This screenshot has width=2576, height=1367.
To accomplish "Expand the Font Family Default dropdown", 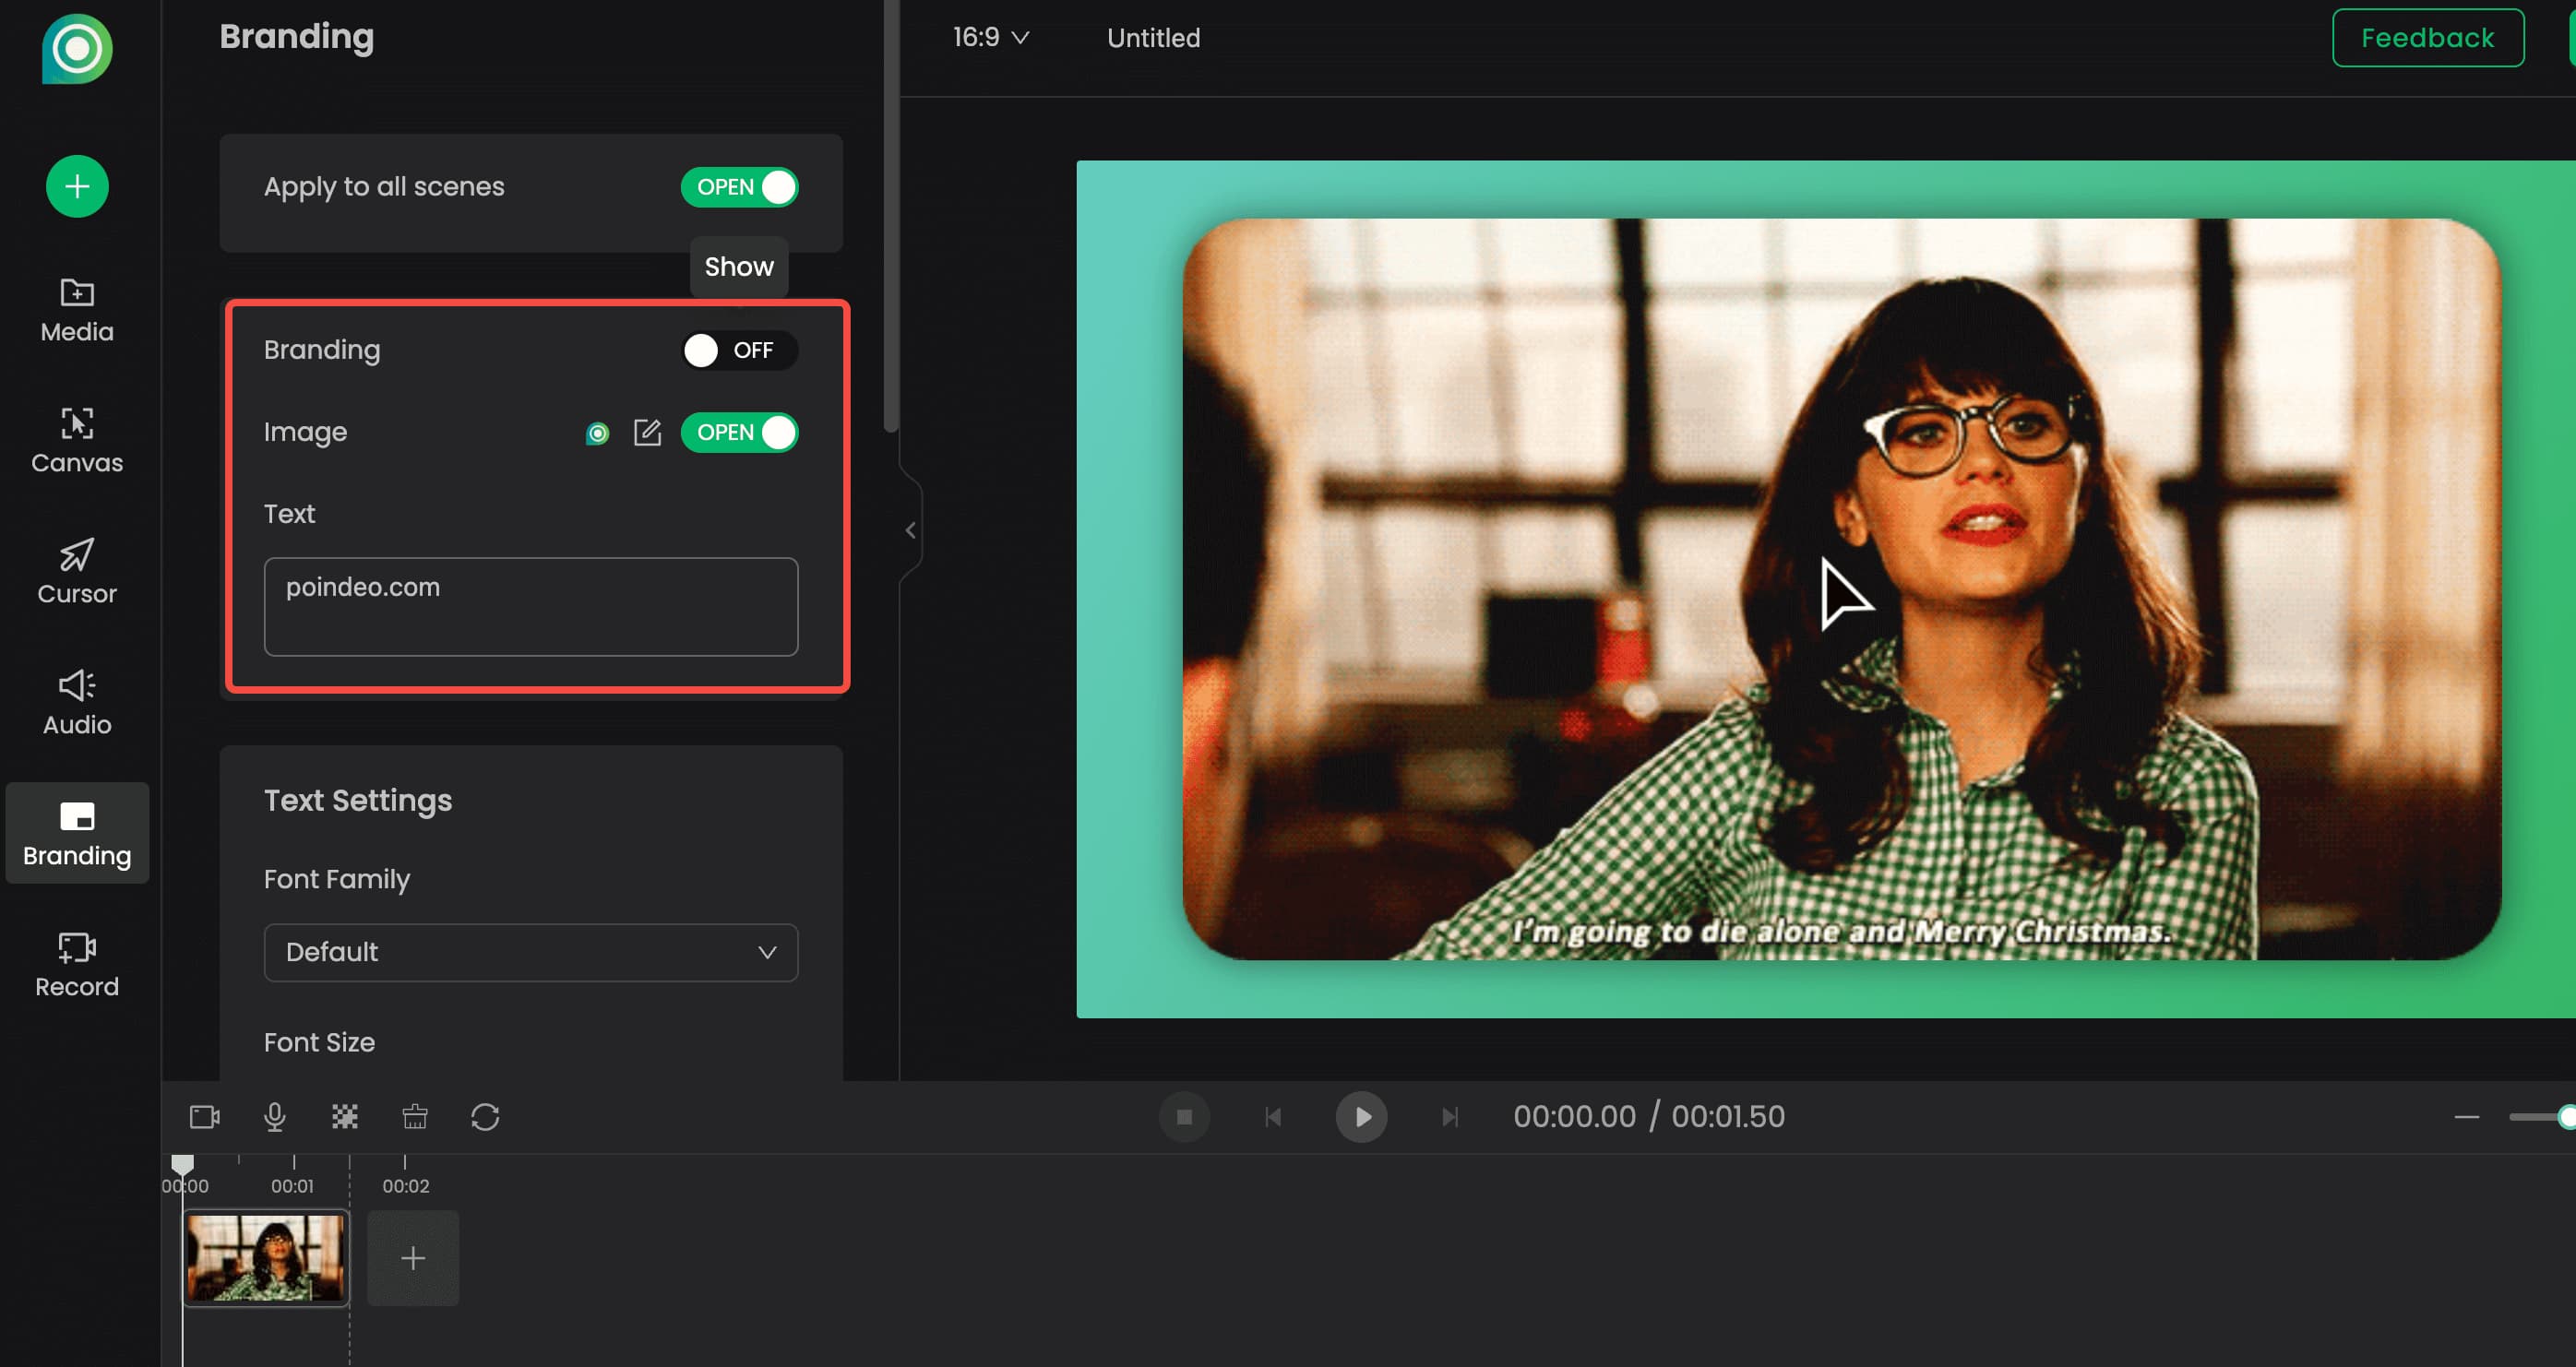I will (x=531, y=952).
